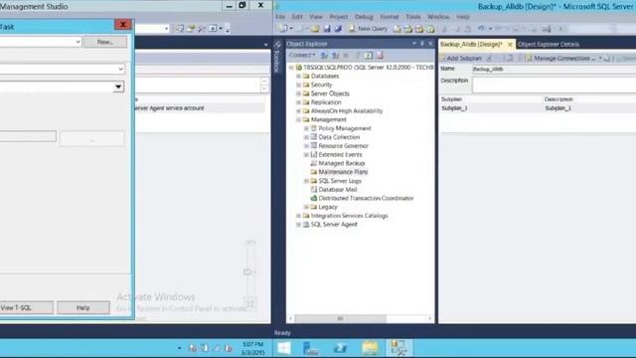The width and height of the screenshot is (636, 358).
Task: Expand the SQL Server Logs node
Action: point(306,181)
